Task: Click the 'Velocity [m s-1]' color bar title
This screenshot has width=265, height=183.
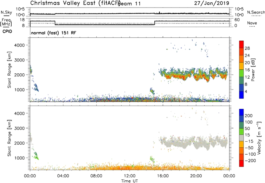Action: click(x=259, y=138)
